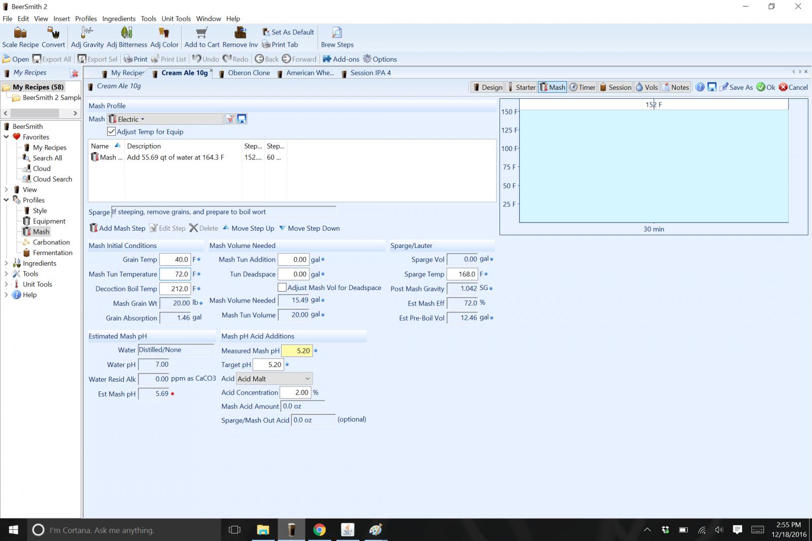This screenshot has width=812, height=541.
Task: Open Options from the toolbar
Action: 380,59
